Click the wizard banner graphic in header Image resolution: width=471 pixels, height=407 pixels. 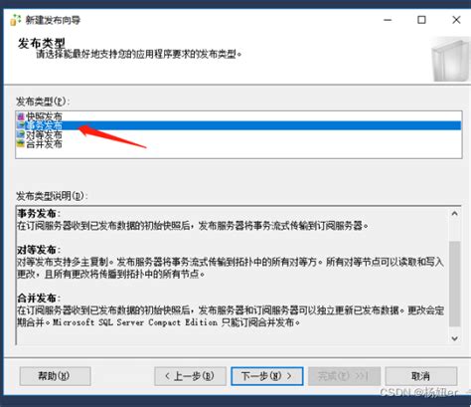coord(451,60)
